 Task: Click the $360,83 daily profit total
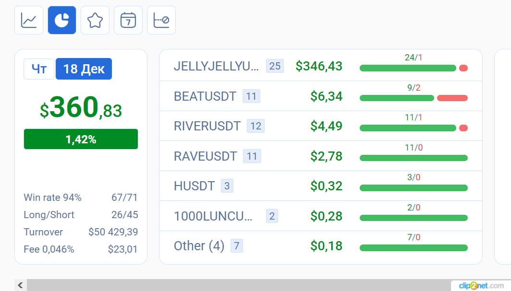81,107
